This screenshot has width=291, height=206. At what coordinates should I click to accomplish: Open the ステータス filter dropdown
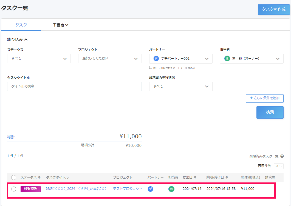[39, 59]
